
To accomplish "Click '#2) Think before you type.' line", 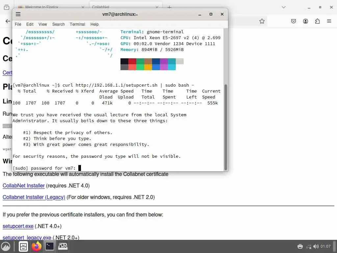I will click(57, 139).
